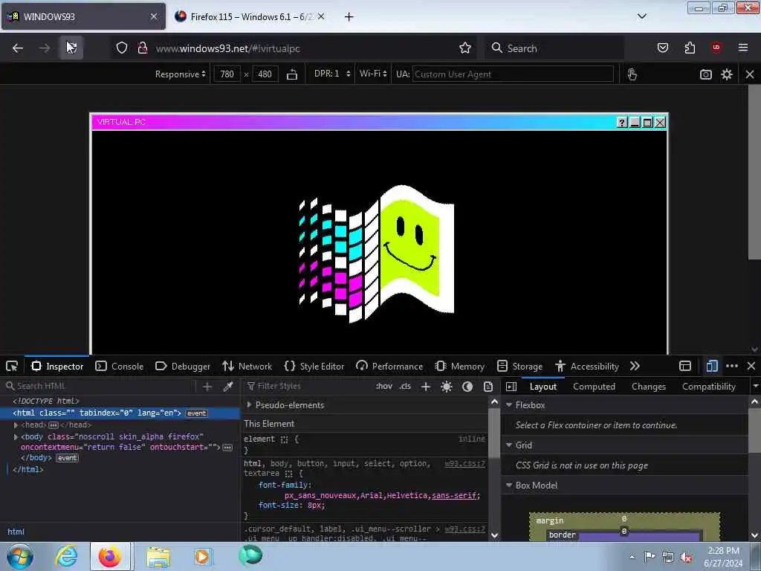761x571 pixels.
Task: Toggle the 3-pane inspector layout
Action: (511, 387)
